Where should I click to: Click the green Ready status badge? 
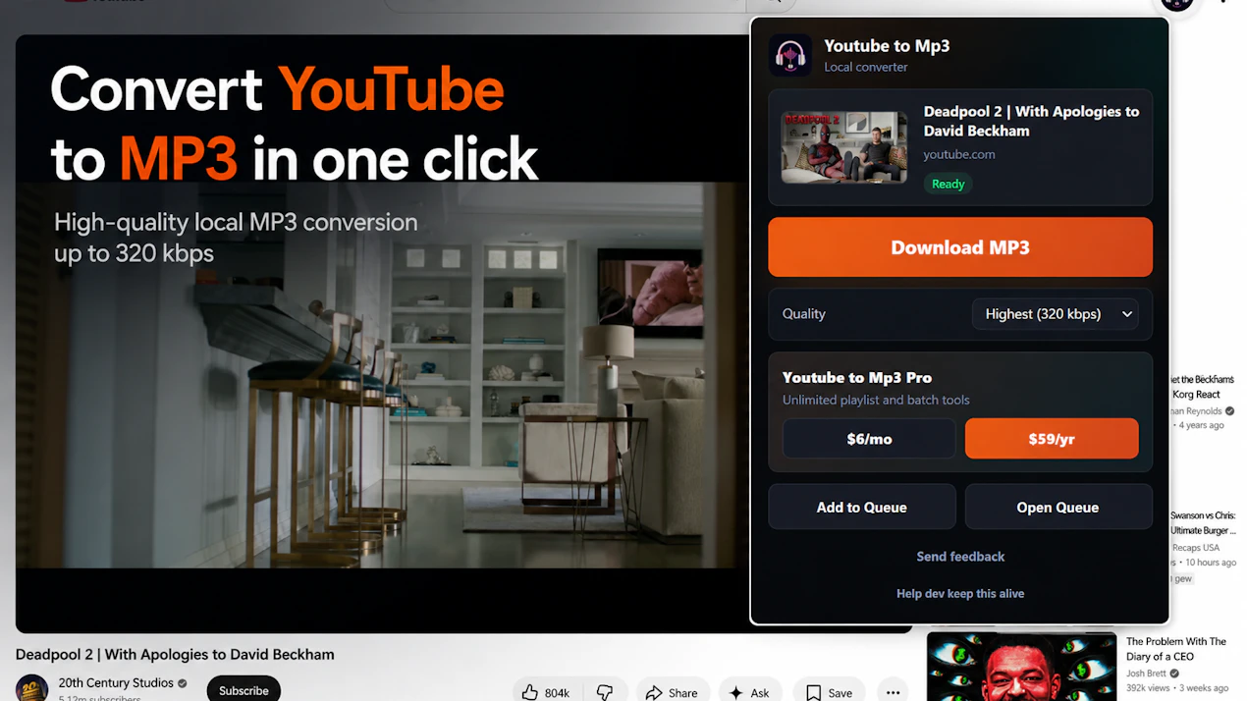948,184
